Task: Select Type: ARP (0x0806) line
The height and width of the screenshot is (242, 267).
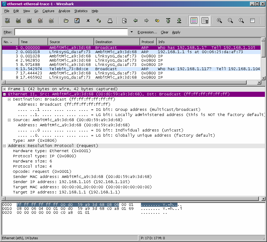Action: [x=35, y=141]
